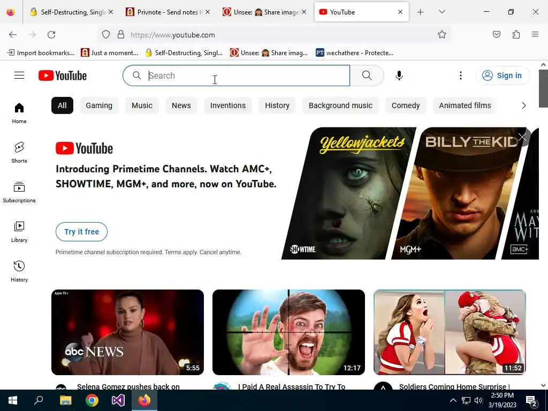The height and width of the screenshot is (411, 548).
Task: Open the assassin crosshair video thumbnail
Action: tap(288, 332)
